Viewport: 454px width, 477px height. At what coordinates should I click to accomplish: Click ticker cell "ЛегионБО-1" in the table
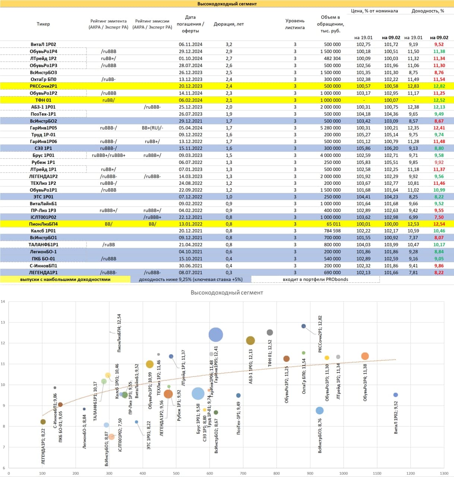43,252
